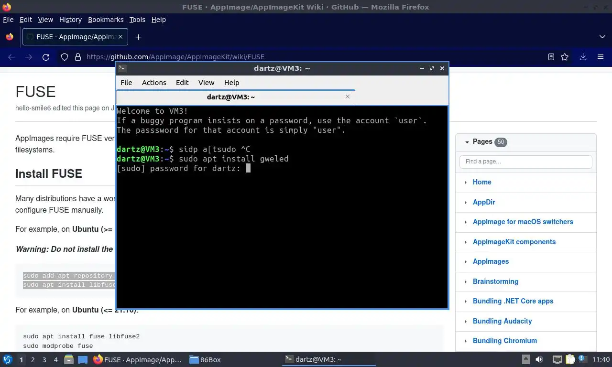Click the terminal sudo password prompt line
Screen dimensions: 612x367
click(x=184, y=168)
